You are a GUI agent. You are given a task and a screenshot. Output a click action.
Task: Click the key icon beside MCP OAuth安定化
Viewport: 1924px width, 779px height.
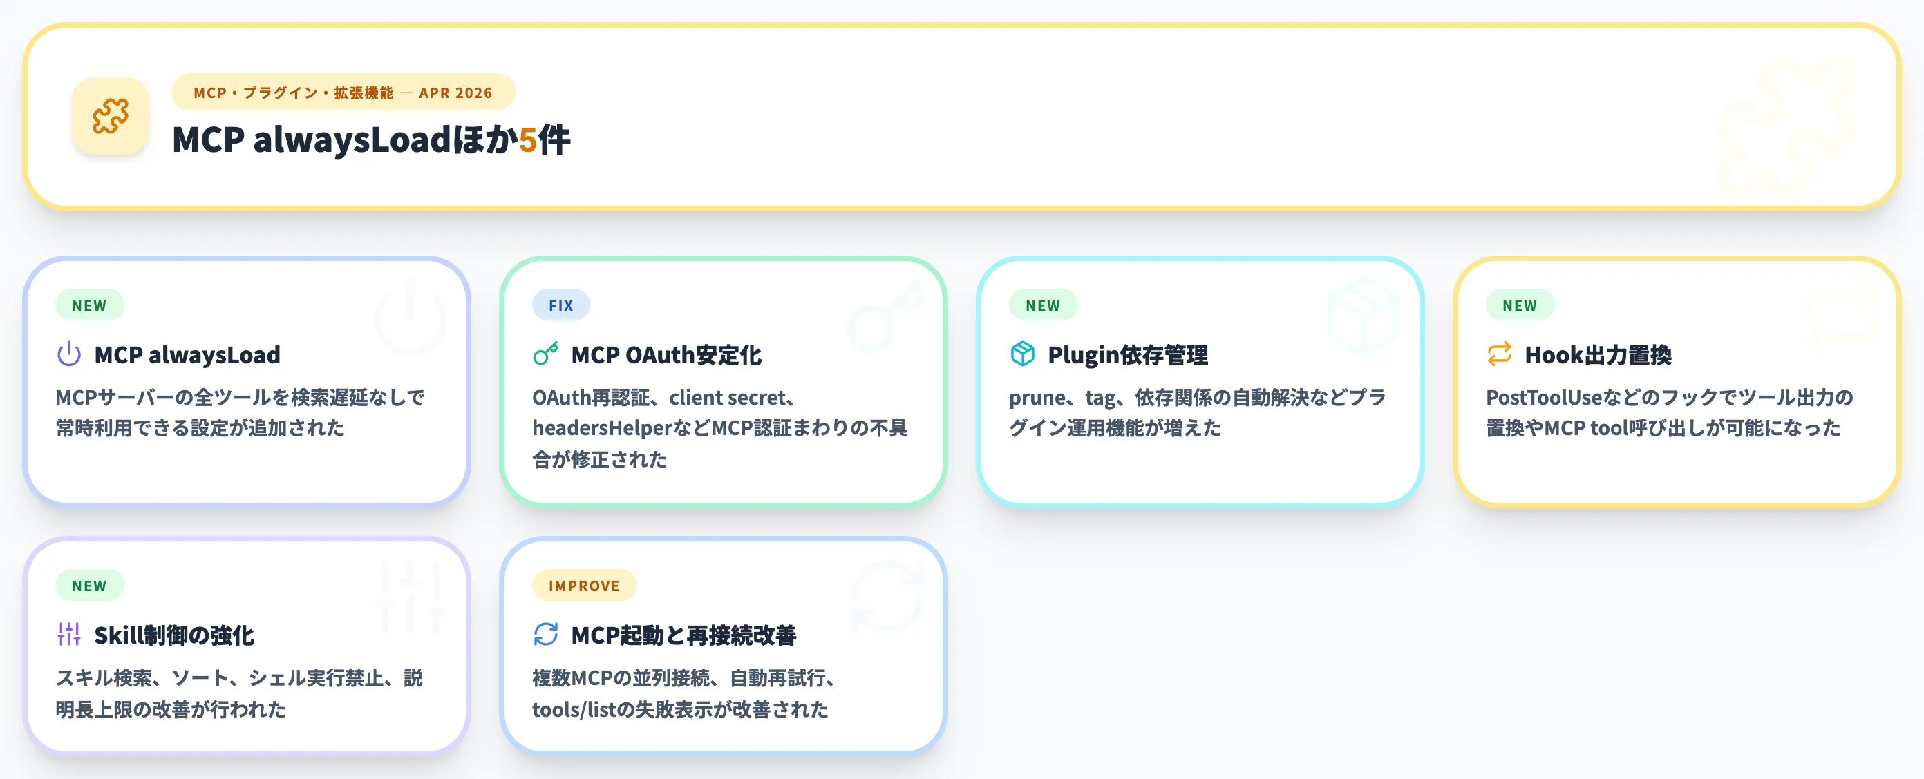point(545,354)
